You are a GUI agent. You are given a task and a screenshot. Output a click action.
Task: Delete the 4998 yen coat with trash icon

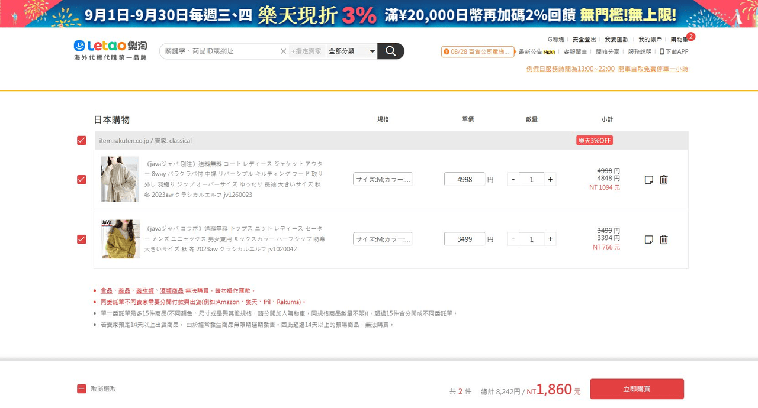tap(664, 180)
